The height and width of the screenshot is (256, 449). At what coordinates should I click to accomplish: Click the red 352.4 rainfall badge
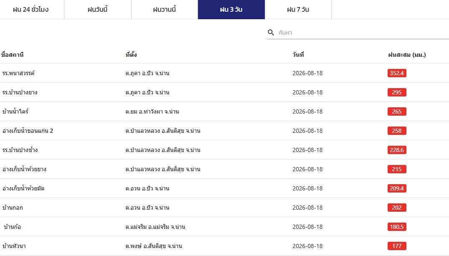397,73
